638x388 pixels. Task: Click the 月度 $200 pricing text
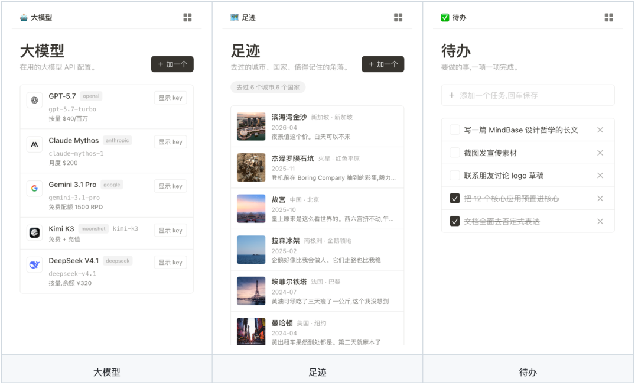[x=63, y=163]
